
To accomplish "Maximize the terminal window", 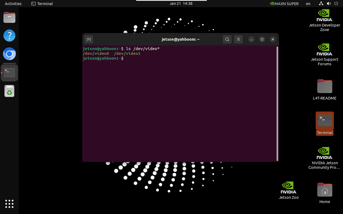I will pos(262,39).
